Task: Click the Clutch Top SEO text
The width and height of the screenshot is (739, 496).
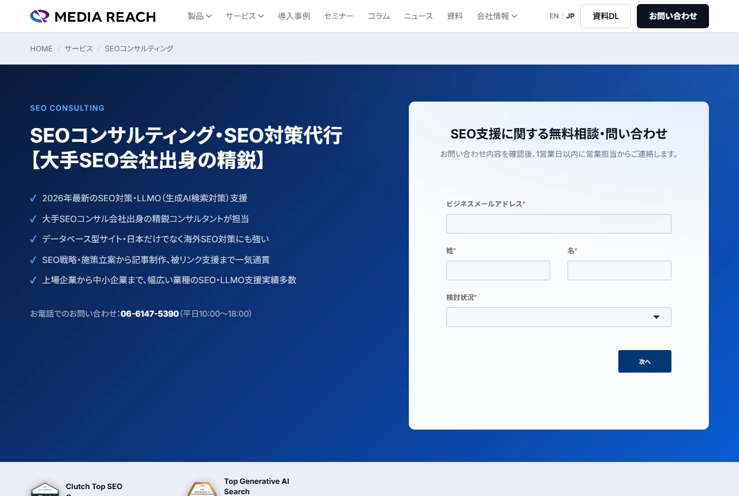Action: pyautogui.click(x=94, y=487)
